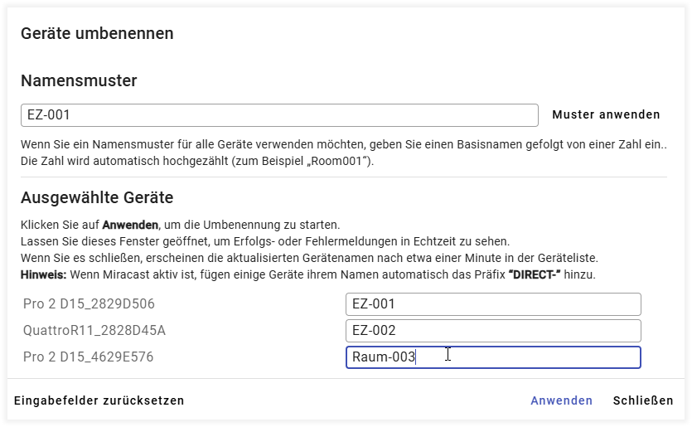This screenshot has height=427, width=692.
Task: Select the QuattroR11_2828D45A device label
Action: point(94,331)
